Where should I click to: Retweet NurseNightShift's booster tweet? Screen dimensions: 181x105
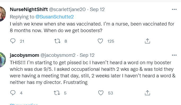pos(57,41)
